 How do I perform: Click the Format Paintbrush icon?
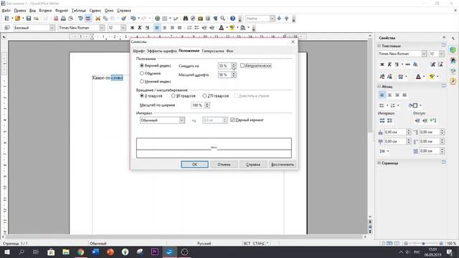[x=123, y=19]
